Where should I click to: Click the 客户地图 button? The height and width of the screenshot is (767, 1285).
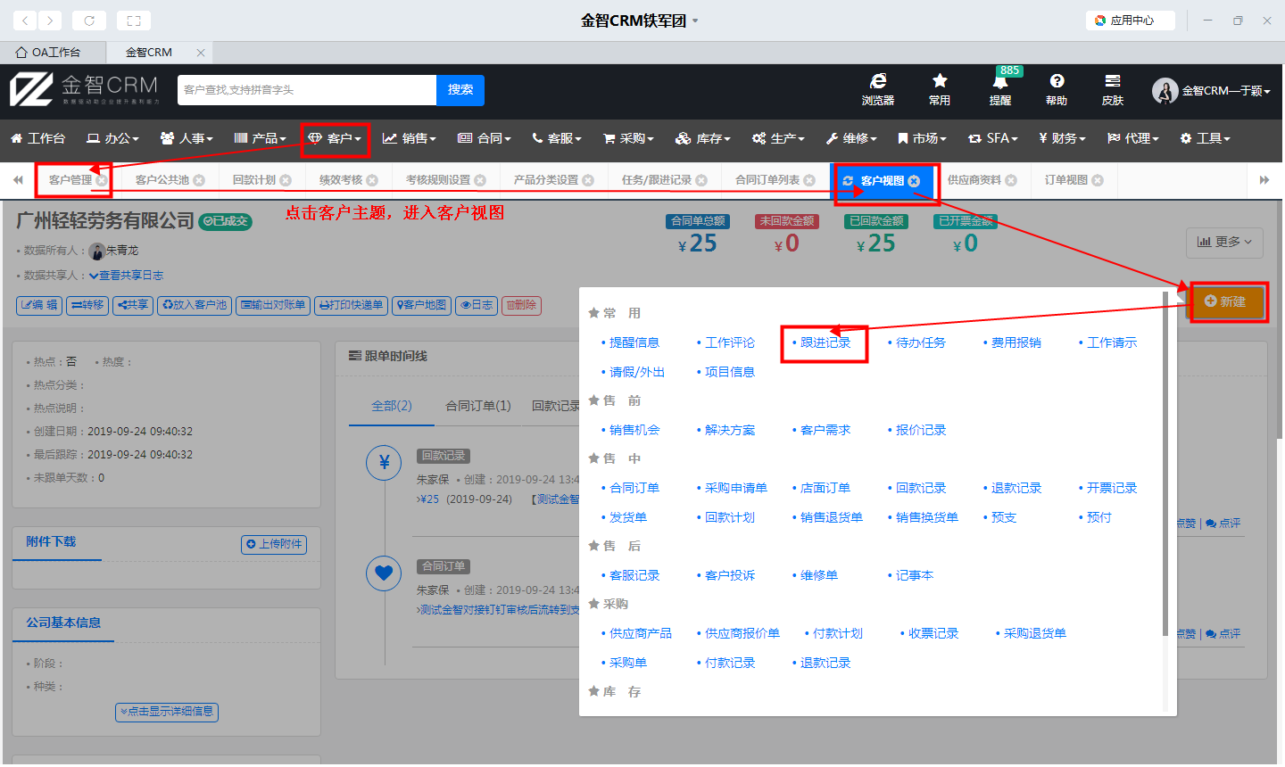click(x=421, y=305)
